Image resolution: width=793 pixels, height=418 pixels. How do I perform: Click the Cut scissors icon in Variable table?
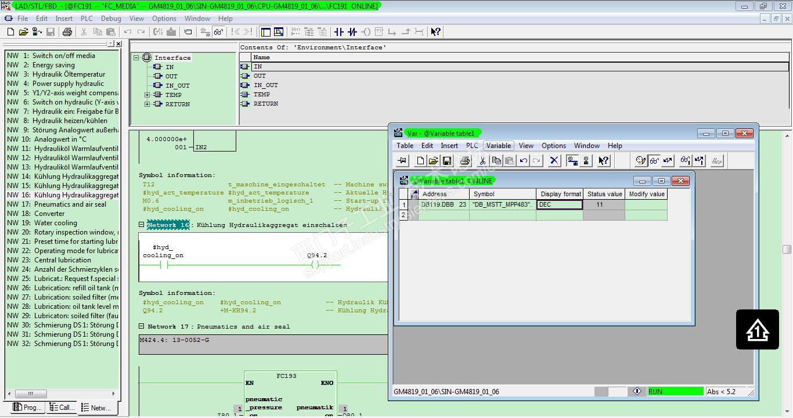[x=482, y=161]
